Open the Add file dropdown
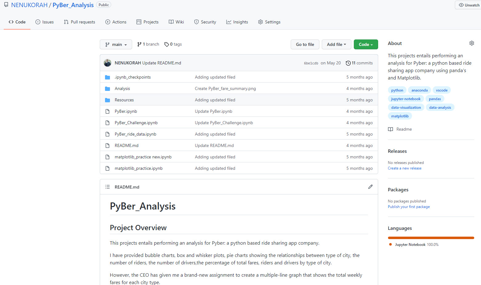481x285 pixels. pyautogui.click(x=336, y=44)
